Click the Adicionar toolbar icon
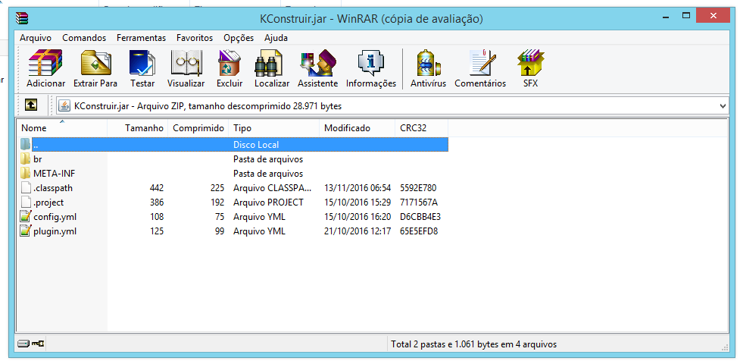Image resolution: width=740 pixels, height=361 pixels. click(x=45, y=62)
